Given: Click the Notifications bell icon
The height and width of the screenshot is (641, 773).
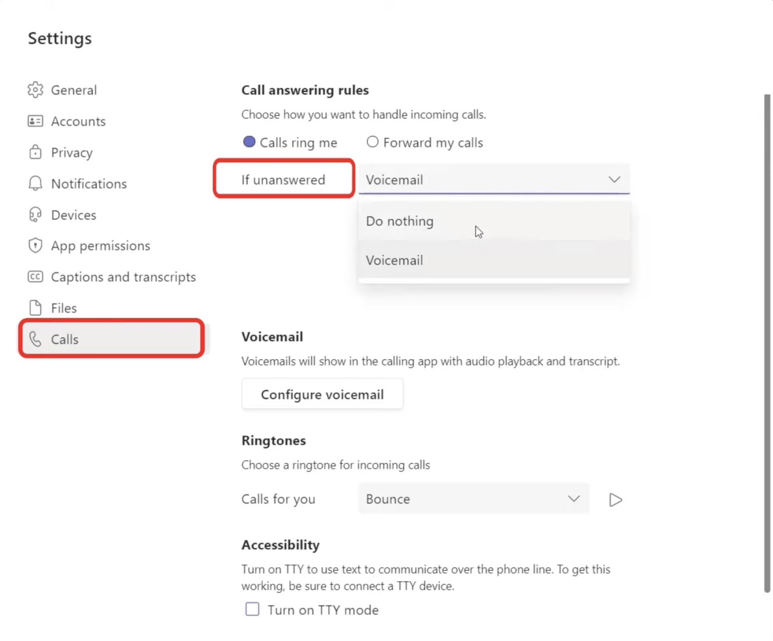Looking at the screenshot, I should (x=35, y=183).
